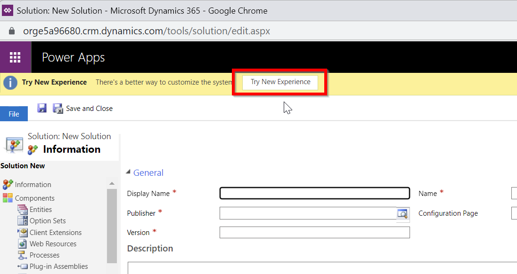
Task: Click the bold Try New Experience banner title
Action: click(x=54, y=82)
